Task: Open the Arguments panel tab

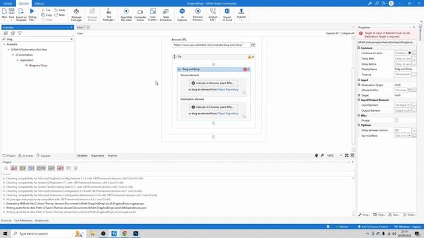Action: [97, 156]
